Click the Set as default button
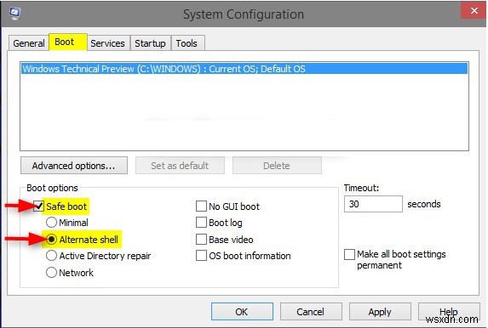This screenshot has width=488, height=328. [180, 166]
